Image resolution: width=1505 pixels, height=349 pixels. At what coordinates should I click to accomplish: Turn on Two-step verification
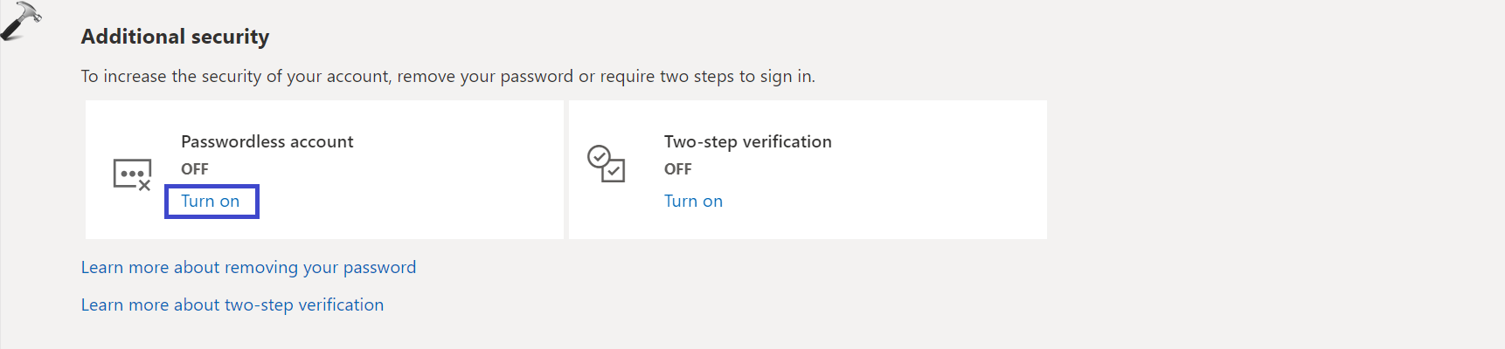[693, 202]
